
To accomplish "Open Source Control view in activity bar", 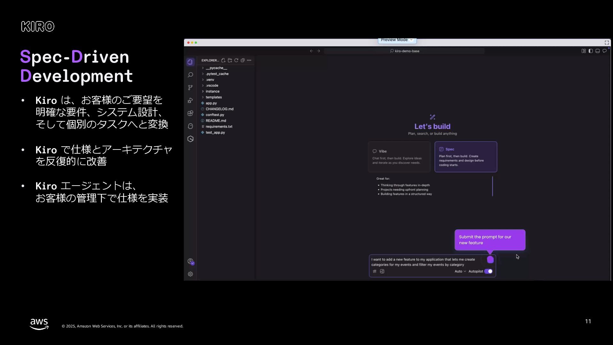I will click(x=191, y=88).
